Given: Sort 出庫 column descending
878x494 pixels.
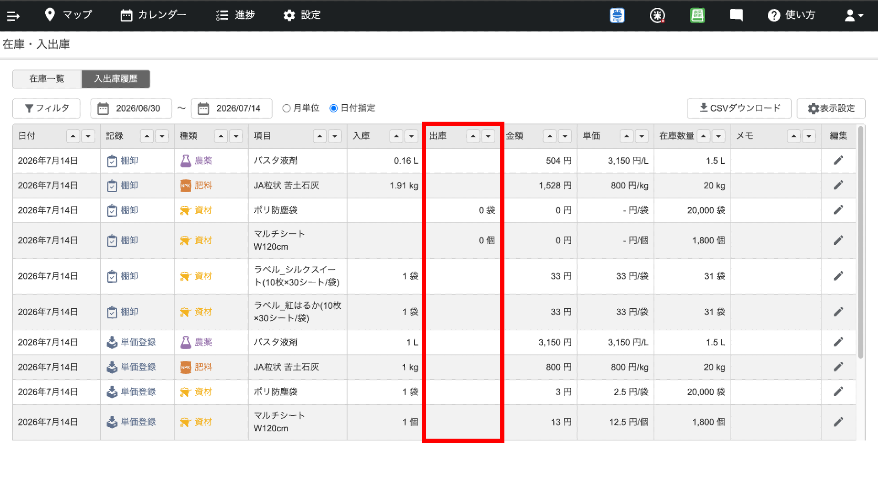Looking at the screenshot, I should coord(488,136).
